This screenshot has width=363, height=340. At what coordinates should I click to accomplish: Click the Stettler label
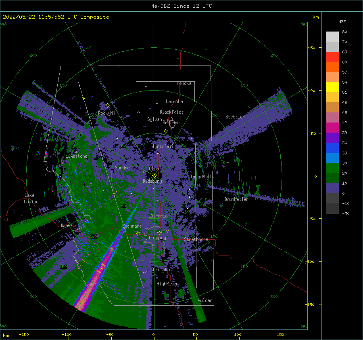(x=235, y=117)
